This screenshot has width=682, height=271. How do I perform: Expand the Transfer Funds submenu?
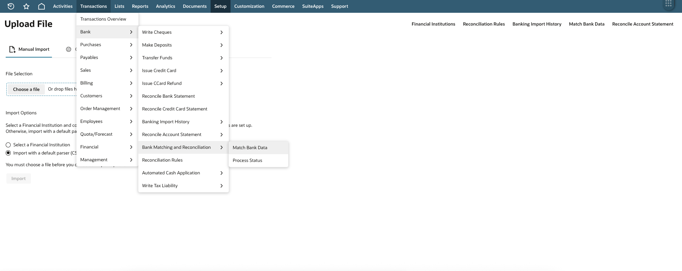(x=183, y=58)
